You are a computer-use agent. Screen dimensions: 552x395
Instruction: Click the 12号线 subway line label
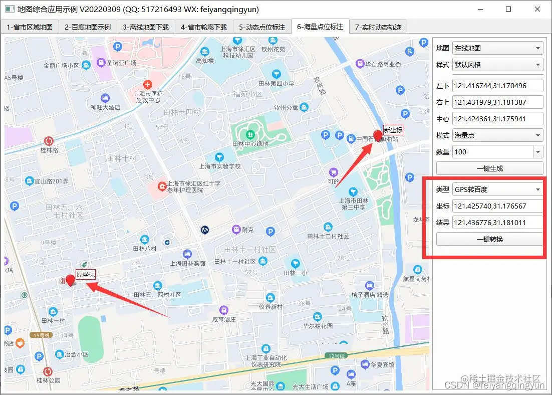click(x=336, y=356)
